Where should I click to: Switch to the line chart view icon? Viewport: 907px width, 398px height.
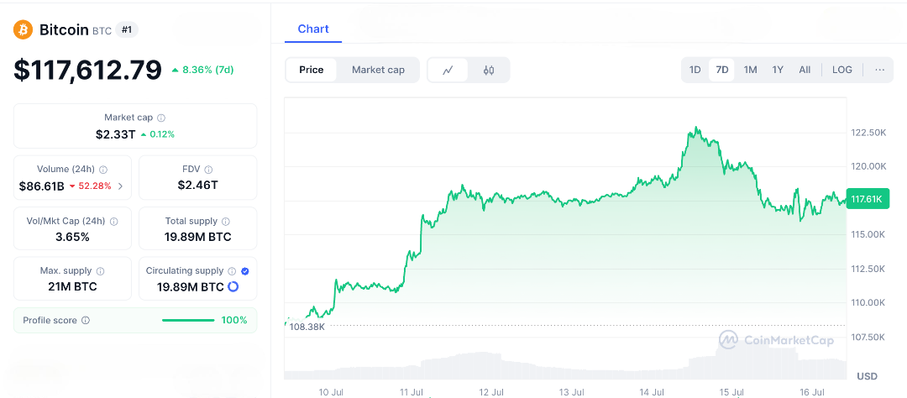click(447, 71)
